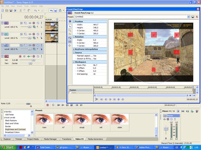Viewport: 201px width, 150px height.
Task: Click compositing mode icon on track 1
Action: 34,27
